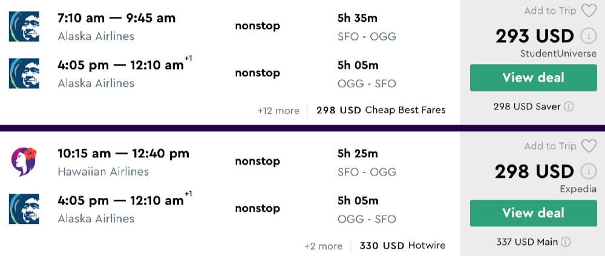Viewport: 605px width, 256px height.
Task: Expand the +12 more providers list
Action: (278, 110)
